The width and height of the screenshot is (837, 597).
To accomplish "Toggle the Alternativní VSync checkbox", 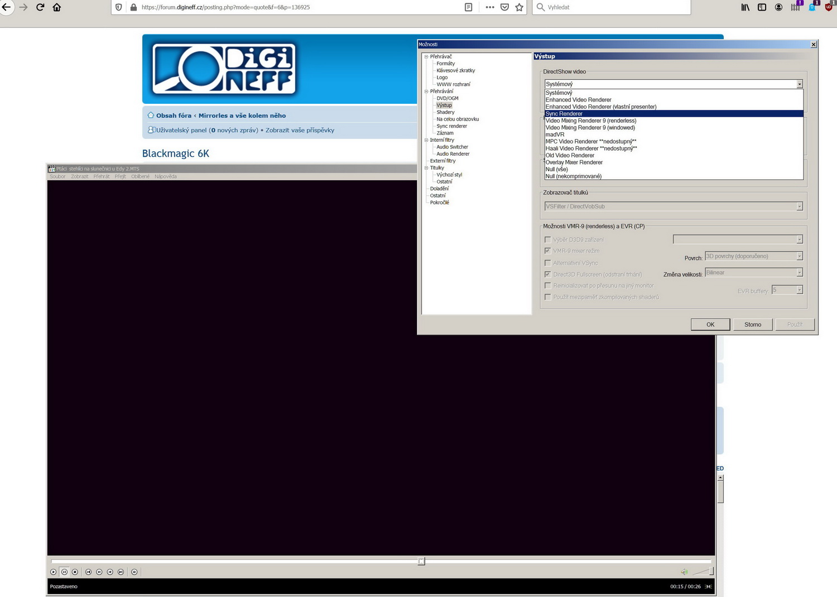I will click(548, 263).
